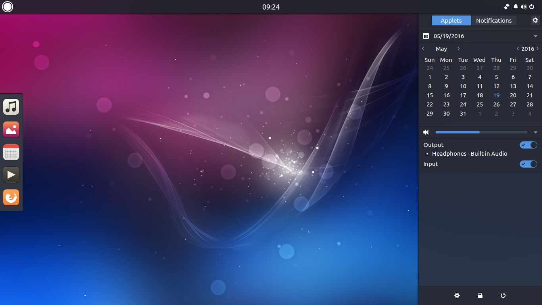The height and width of the screenshot is (305, 542).
Task: Click the notification bell in the system tray
Action: pos(515,6)
